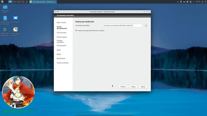Click the window menu icon in title bar

[x=55, y=12]
